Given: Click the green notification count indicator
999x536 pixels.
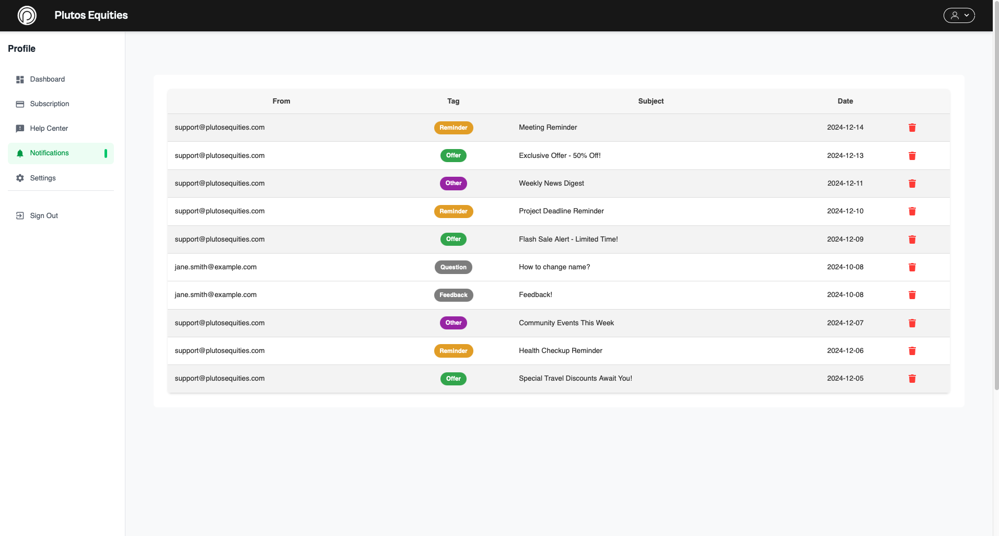Looking at the screenshot, I should click(x=106, y=153).
